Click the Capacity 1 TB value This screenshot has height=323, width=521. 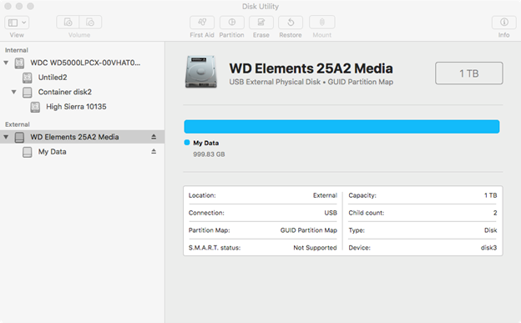point(490,195)
